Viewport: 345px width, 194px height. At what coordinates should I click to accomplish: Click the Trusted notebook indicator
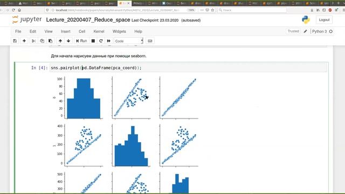[x=293, y=31]
